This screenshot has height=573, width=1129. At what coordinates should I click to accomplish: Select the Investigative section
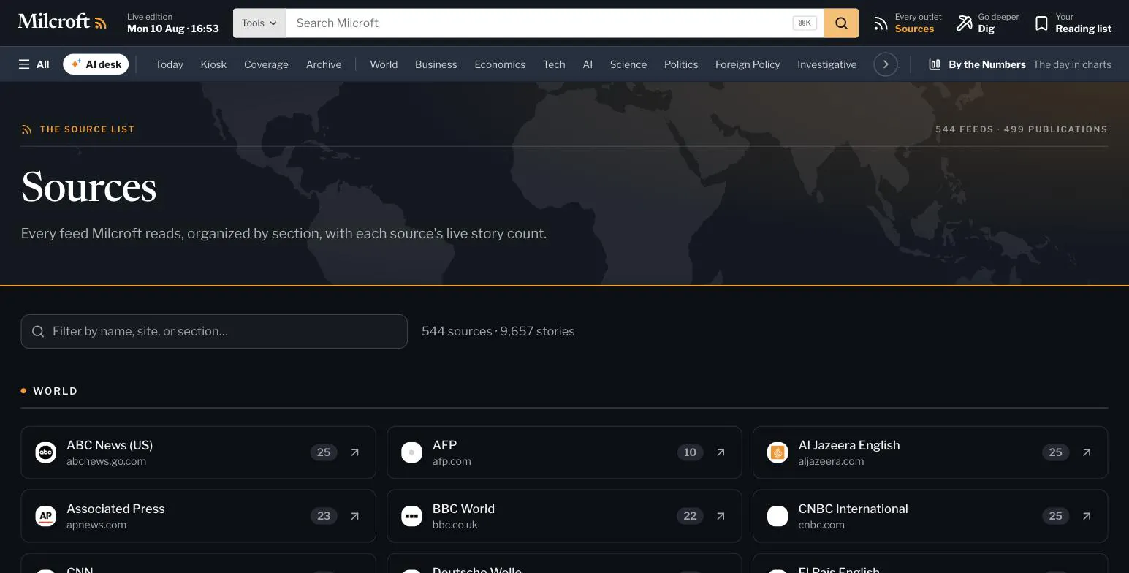coord(826,64)
